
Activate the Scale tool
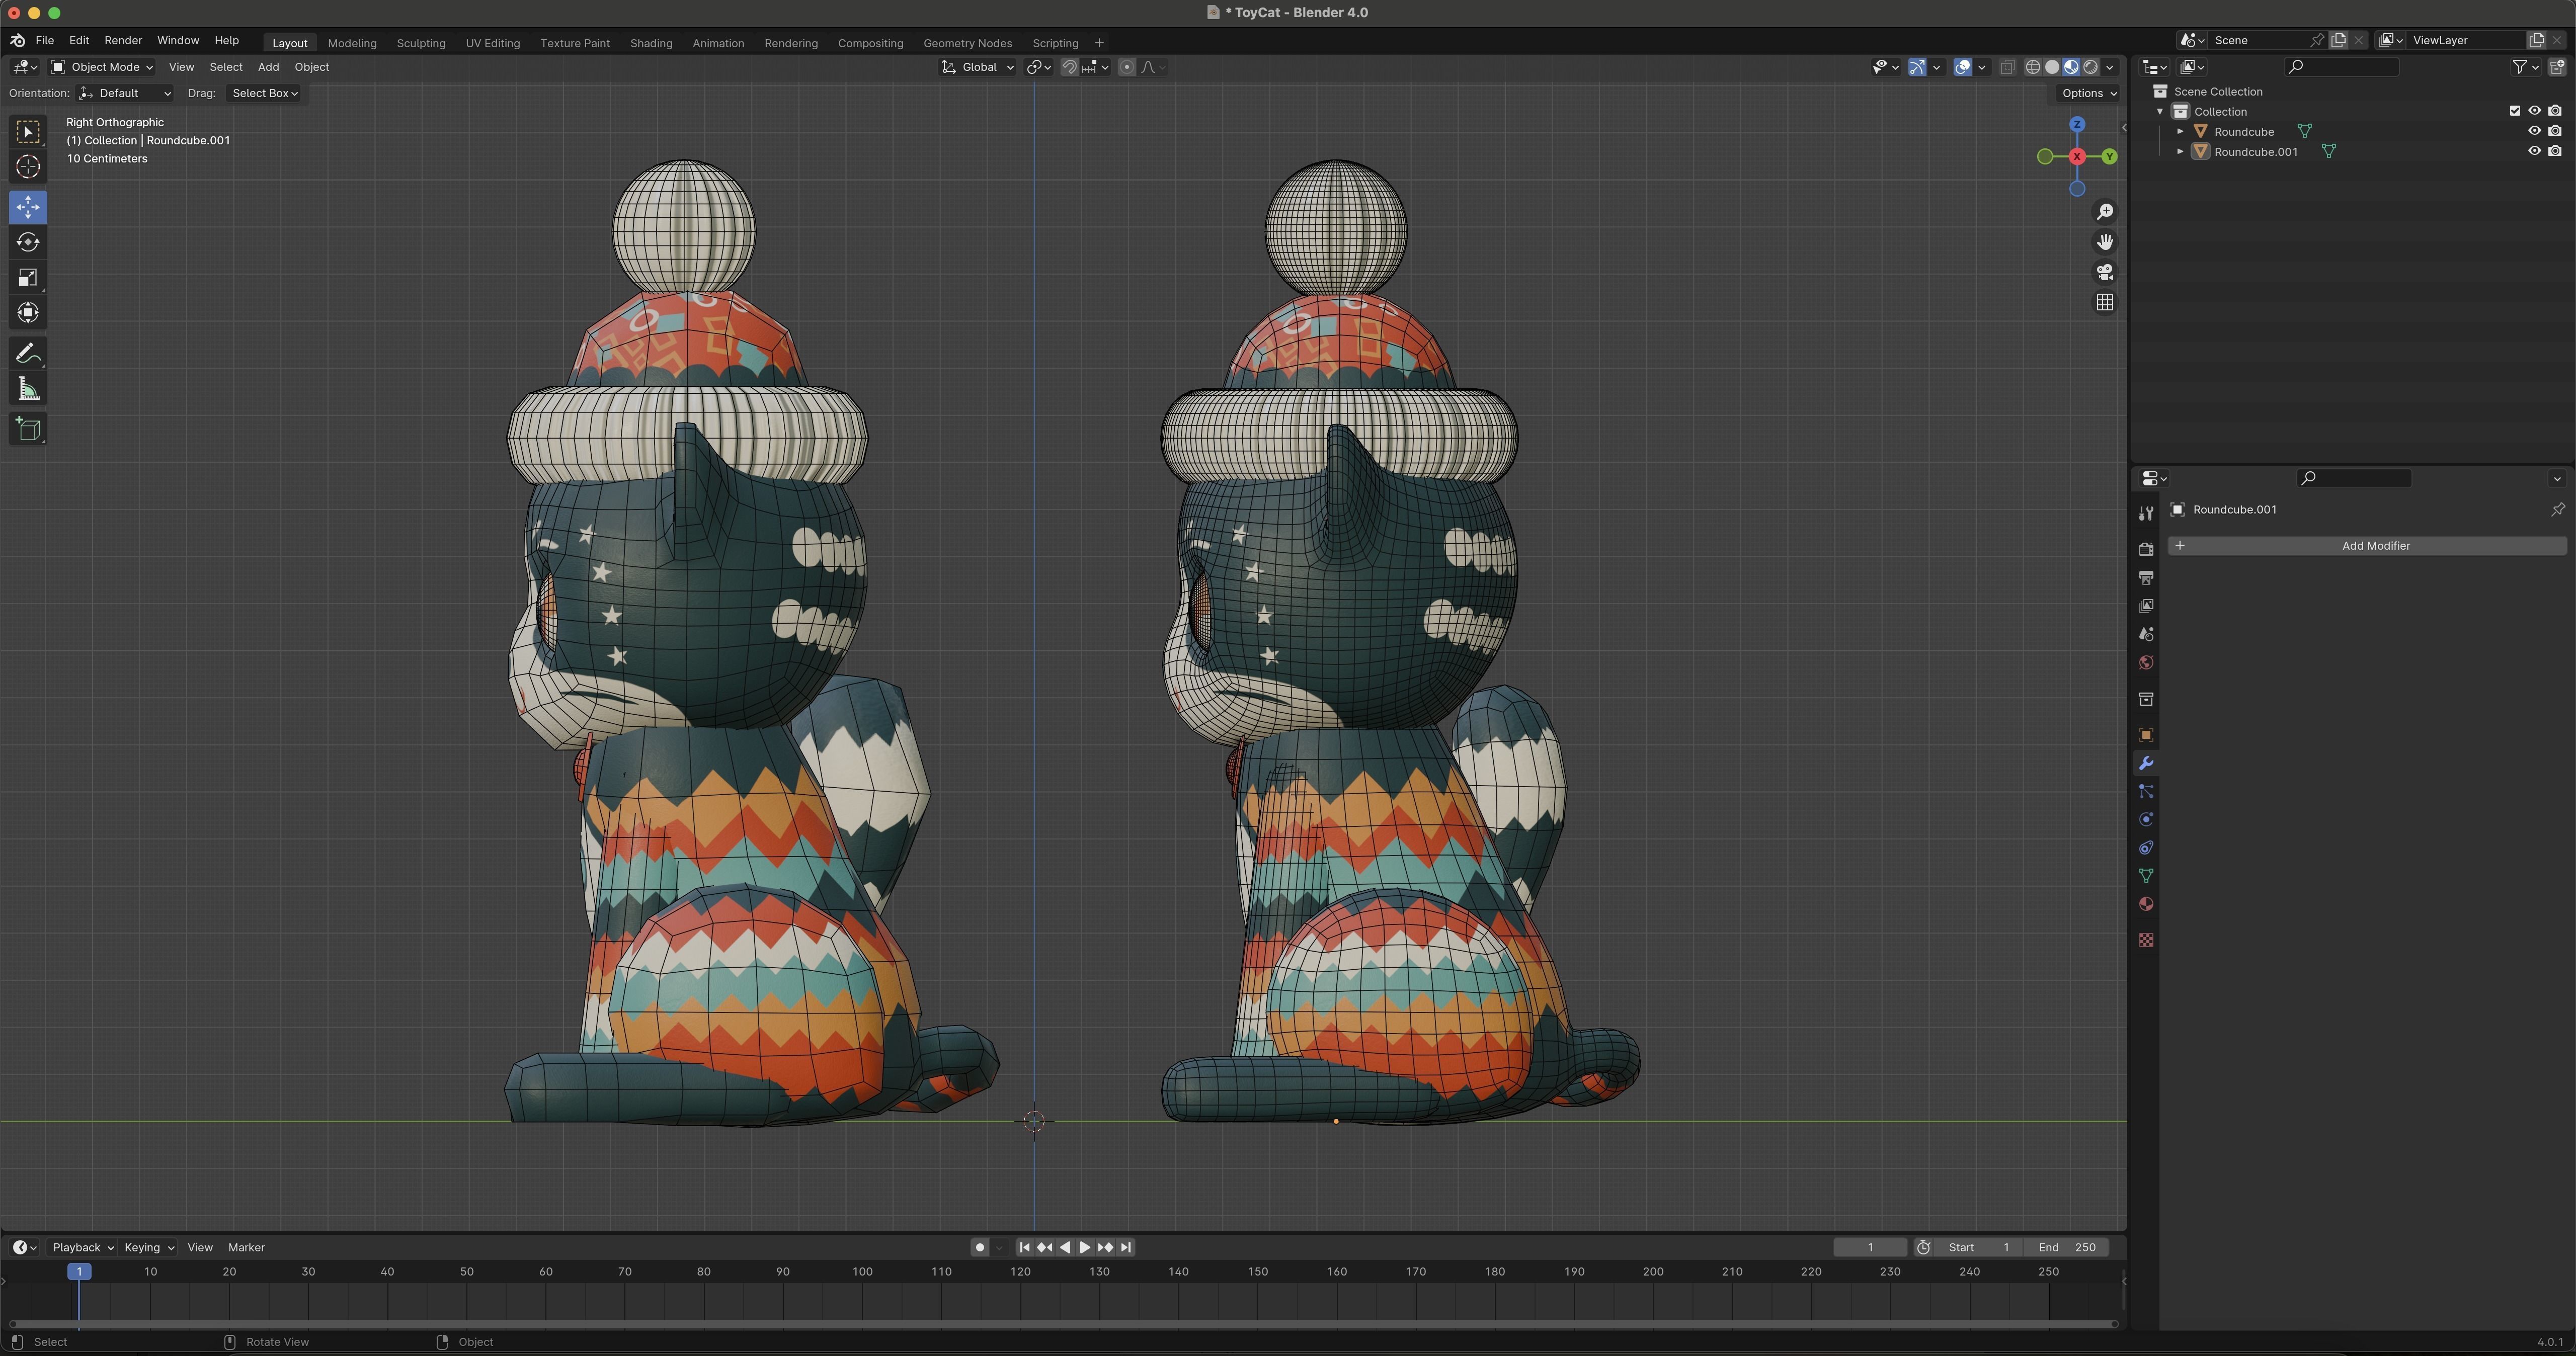[28, 277]
